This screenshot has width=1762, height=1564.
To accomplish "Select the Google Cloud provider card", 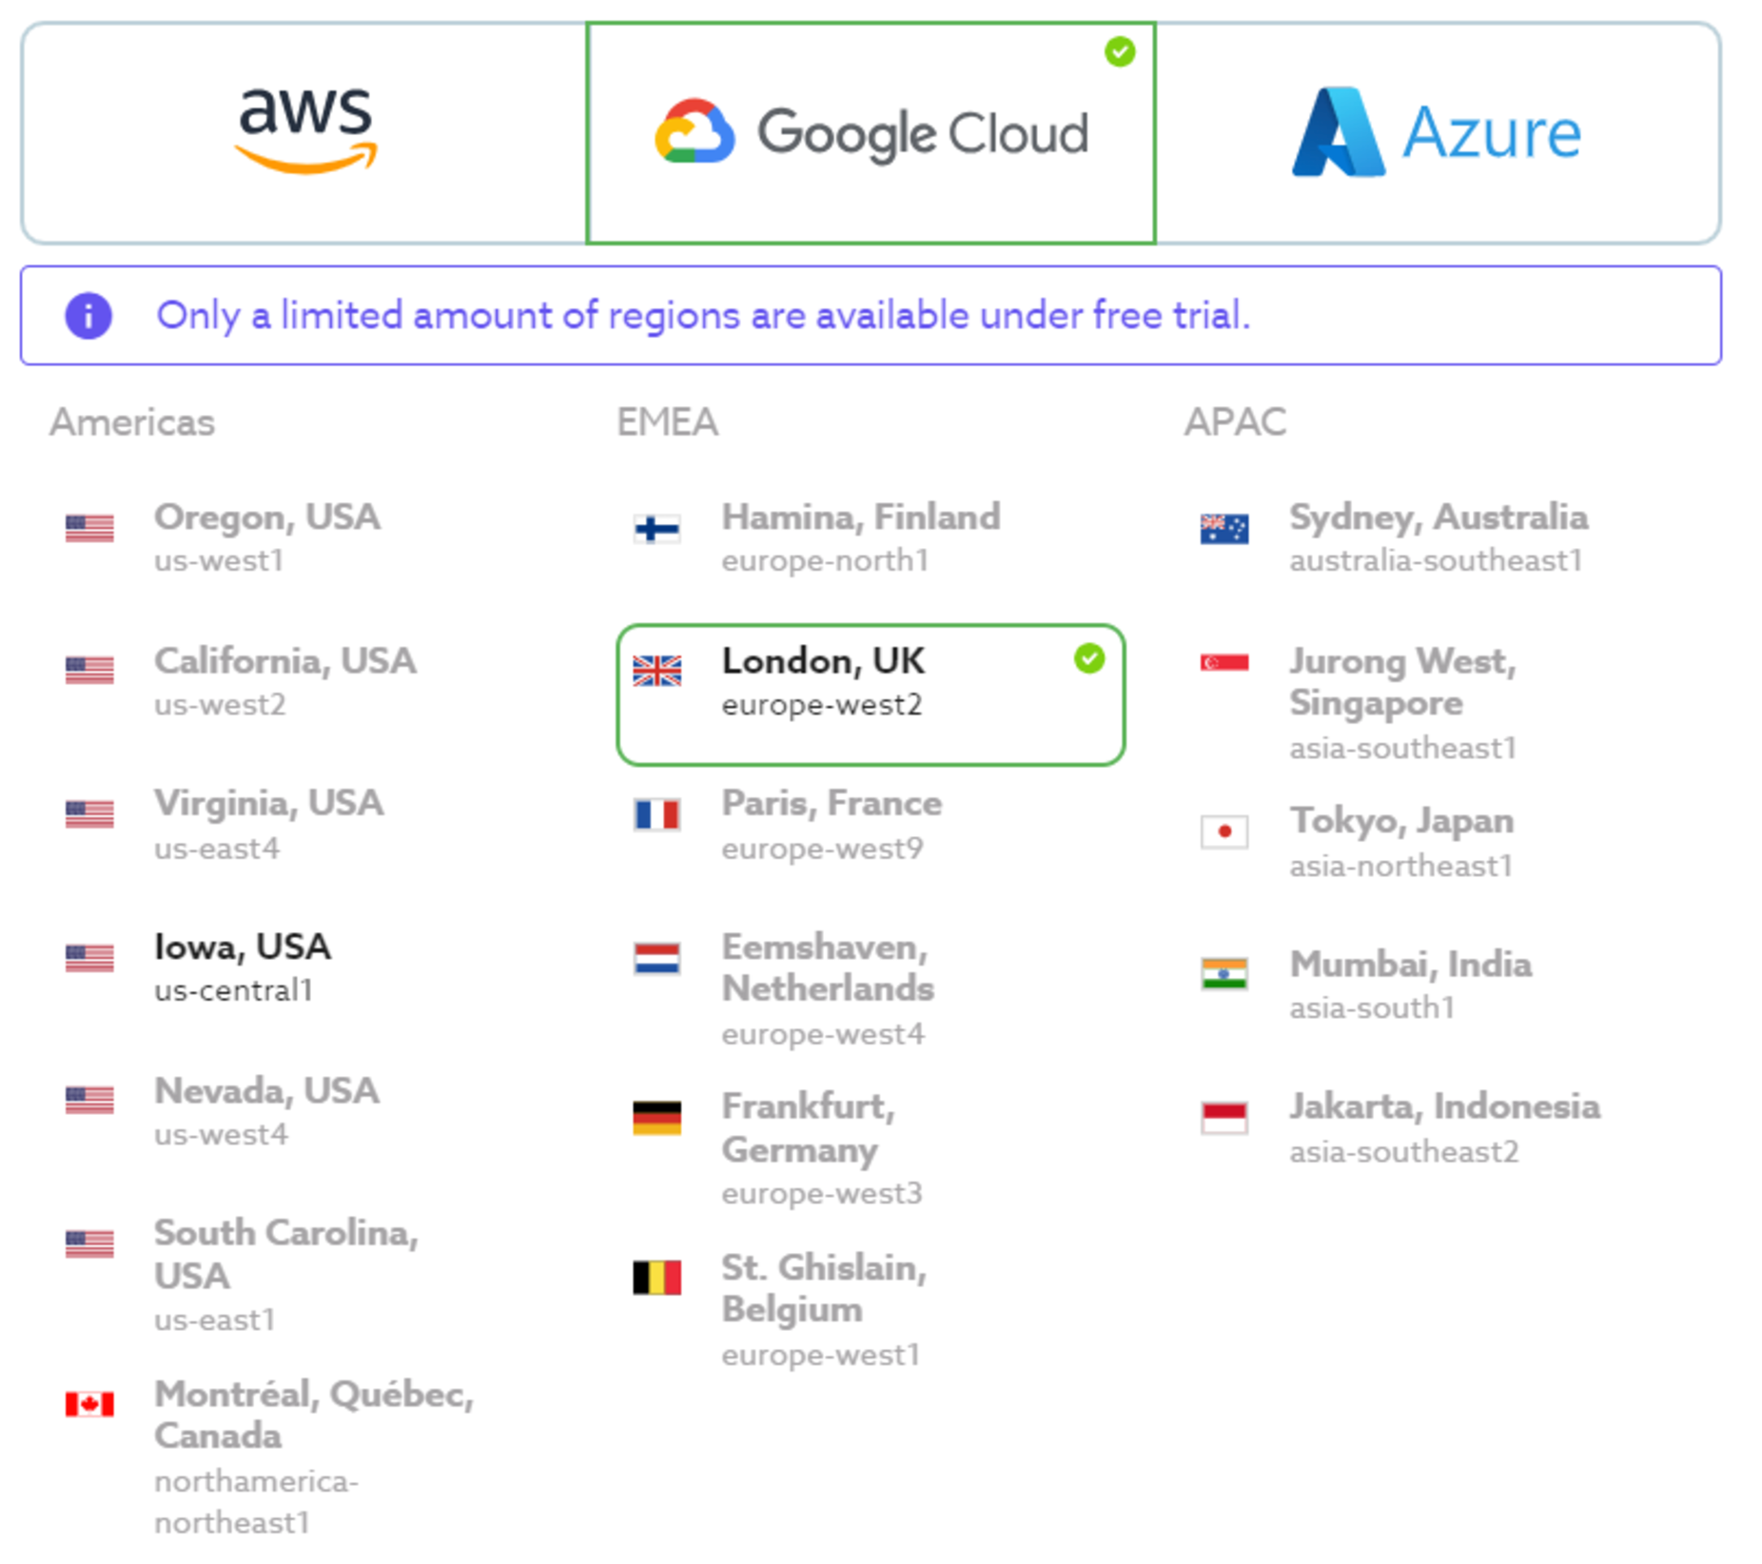I will 871,133.
